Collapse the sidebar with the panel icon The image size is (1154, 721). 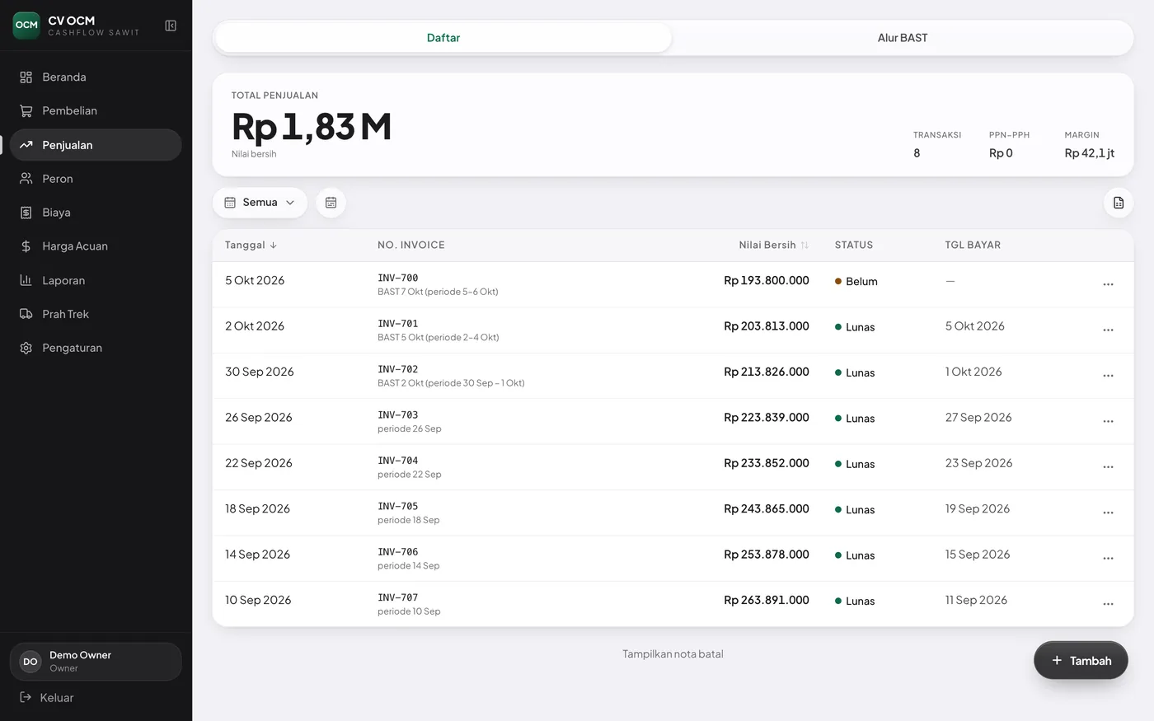(x=171, y=26)
